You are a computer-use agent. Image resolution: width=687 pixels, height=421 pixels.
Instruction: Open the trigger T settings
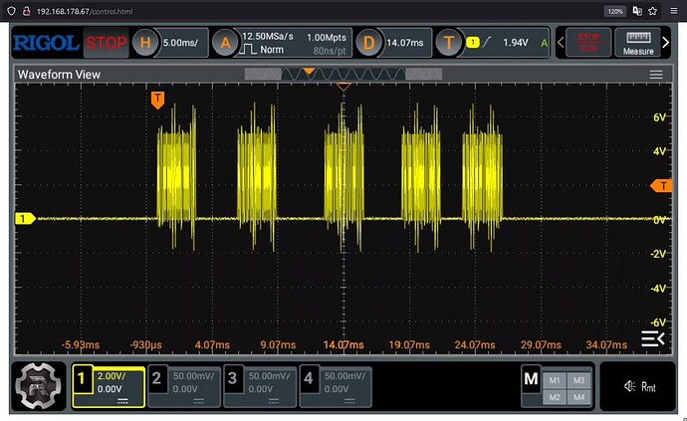449,44
